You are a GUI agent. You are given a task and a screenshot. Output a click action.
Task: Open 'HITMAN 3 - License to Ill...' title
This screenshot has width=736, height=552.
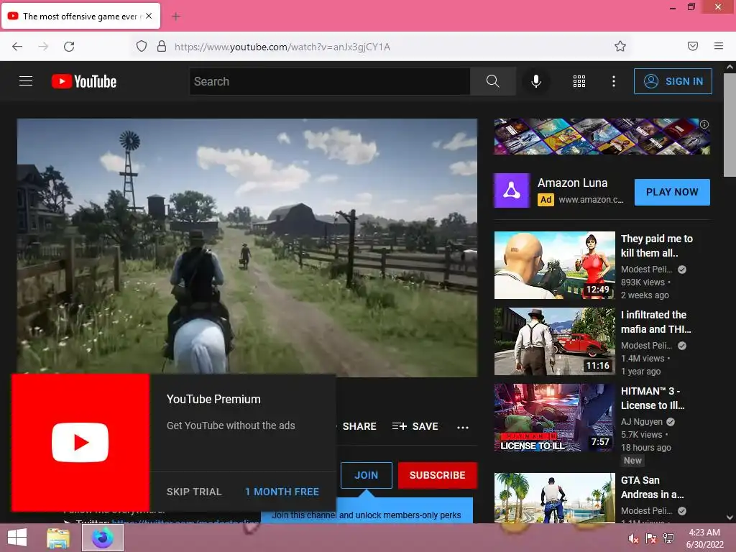(x=653, y=398)
